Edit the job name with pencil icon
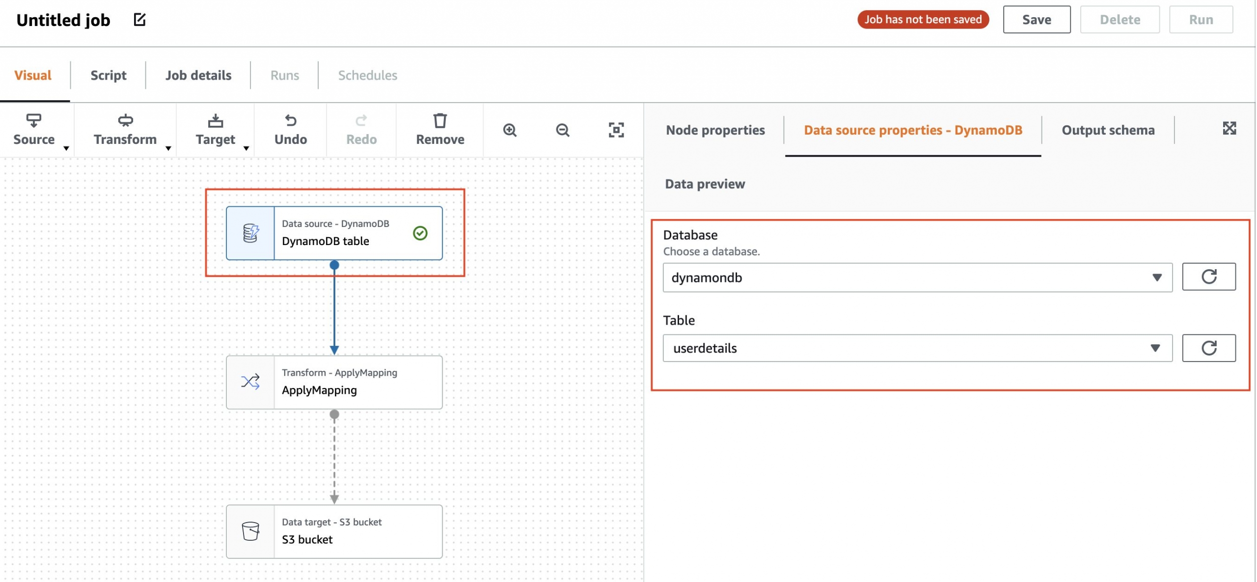 point(139,20)
